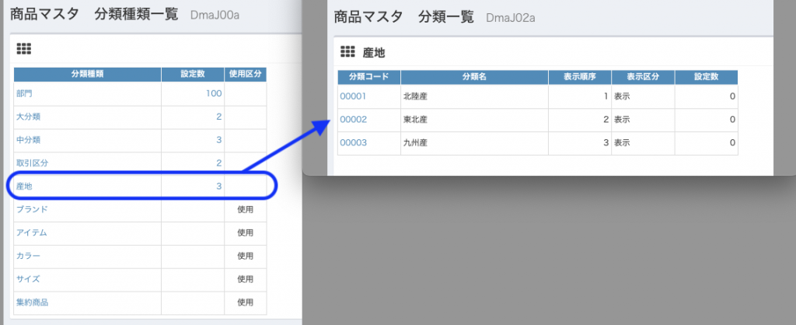This screenshot has height=325, width=796.
Task: Click the grid icon beside 産地 heading
Action: 347,52
